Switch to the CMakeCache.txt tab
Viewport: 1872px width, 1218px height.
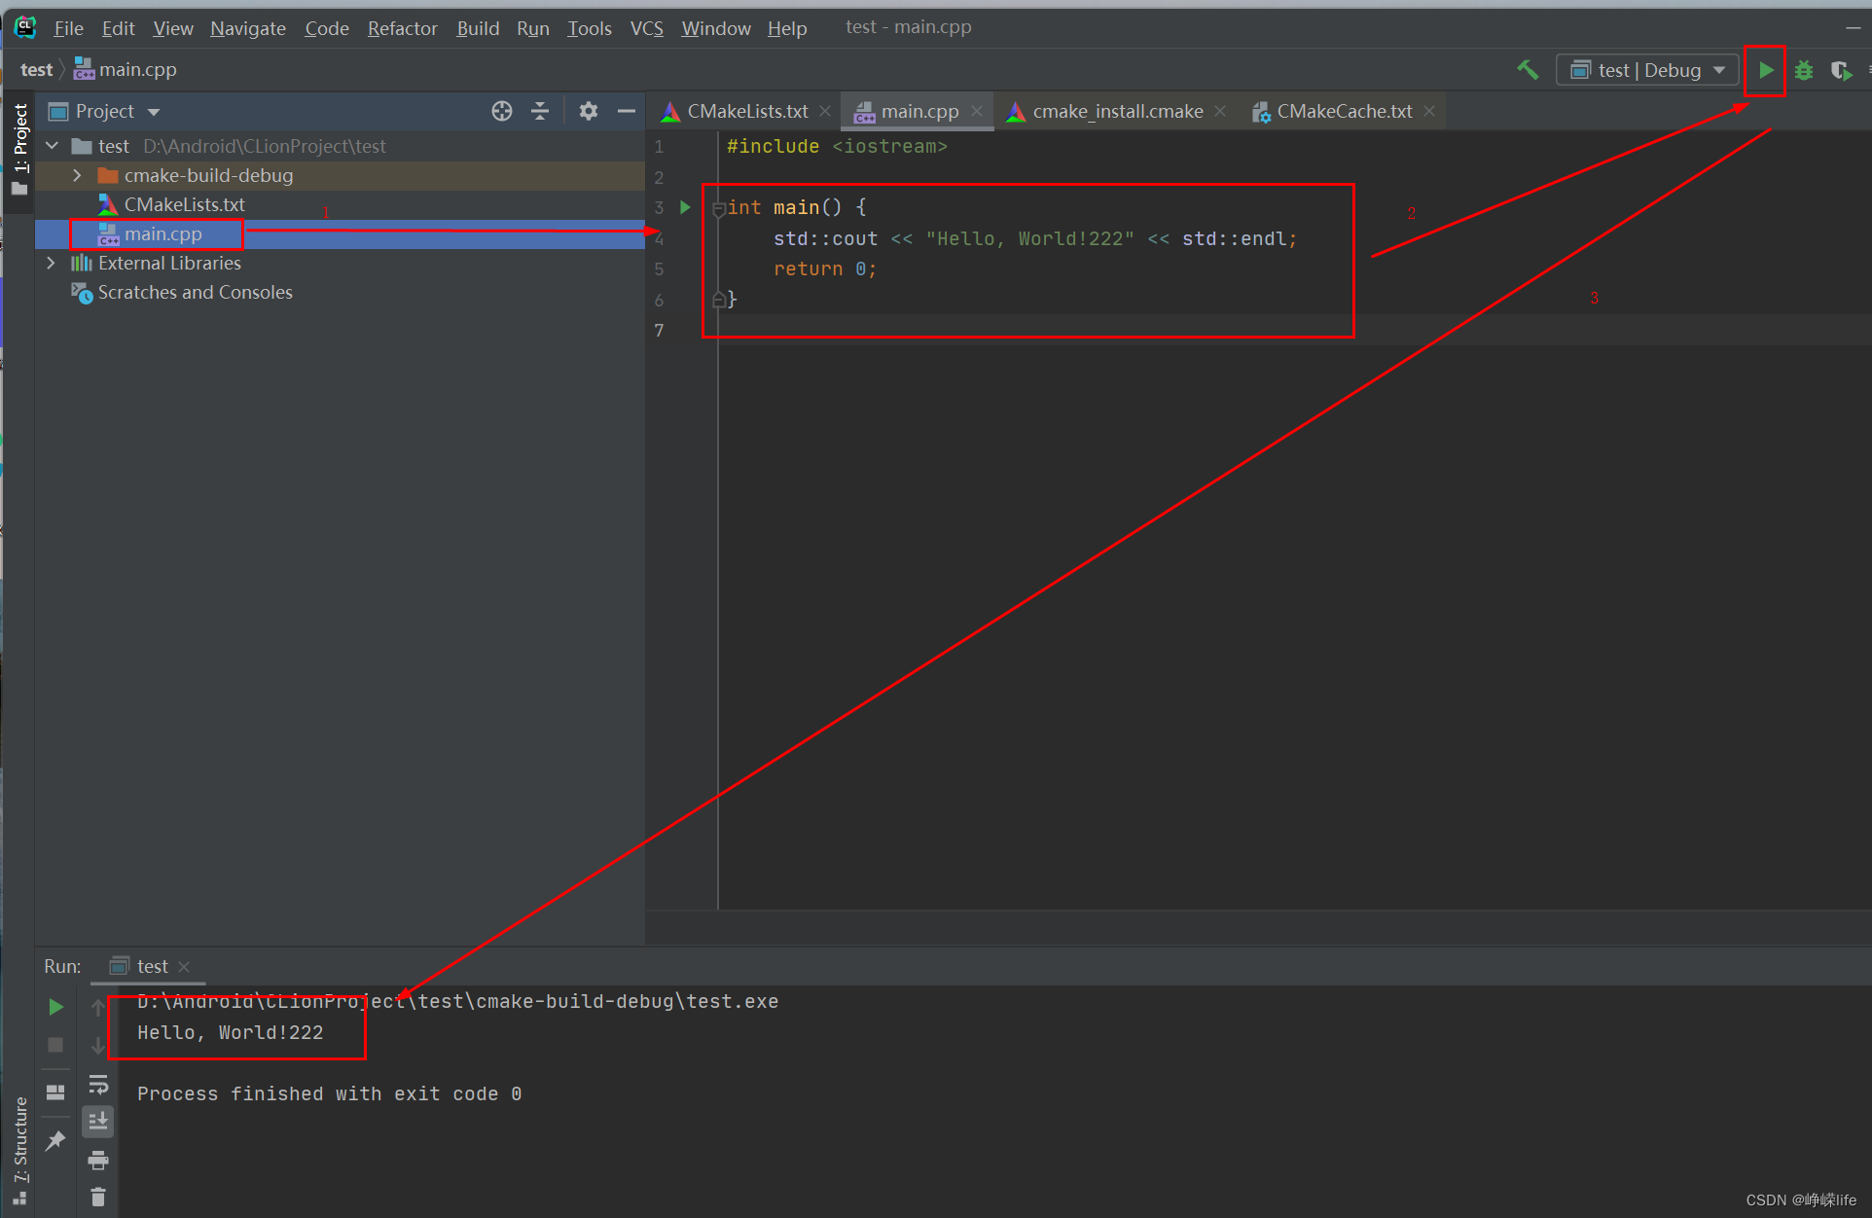coord(1344,112)
